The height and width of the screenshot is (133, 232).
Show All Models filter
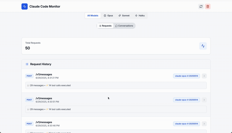[93, 16]
